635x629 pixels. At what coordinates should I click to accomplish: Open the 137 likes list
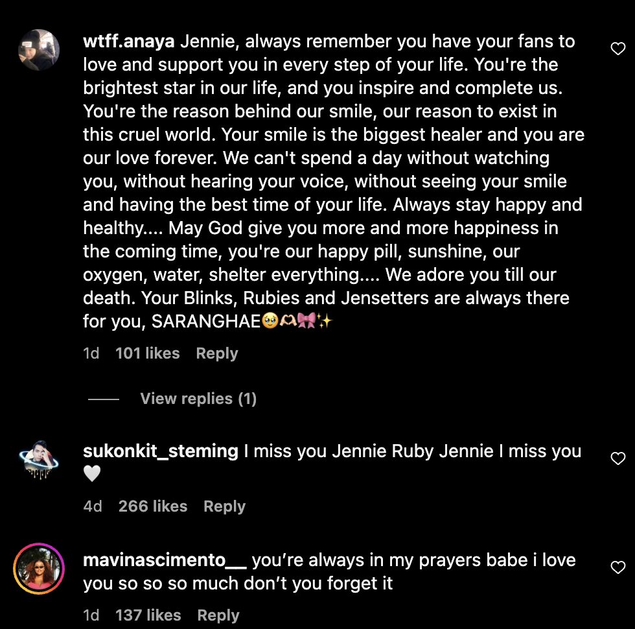tap(148, 615)
